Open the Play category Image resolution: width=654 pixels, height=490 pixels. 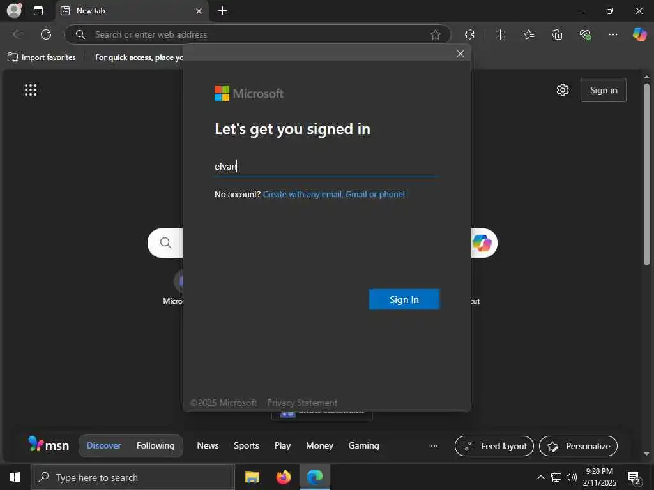tap(282, 445)
